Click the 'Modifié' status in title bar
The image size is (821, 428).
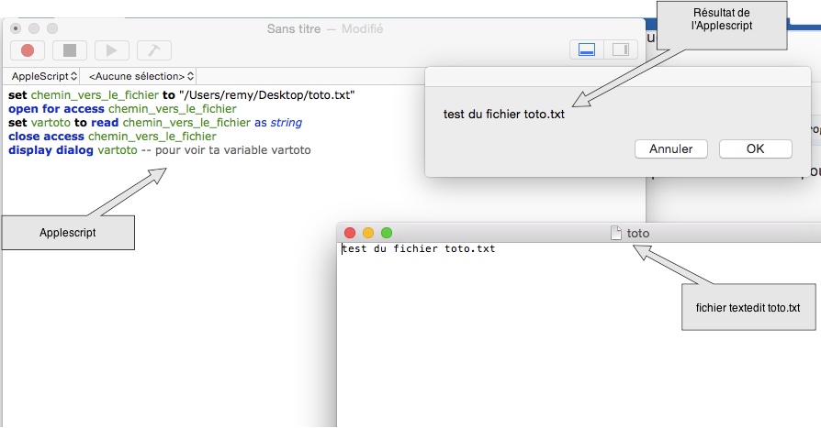click(362, 28)
